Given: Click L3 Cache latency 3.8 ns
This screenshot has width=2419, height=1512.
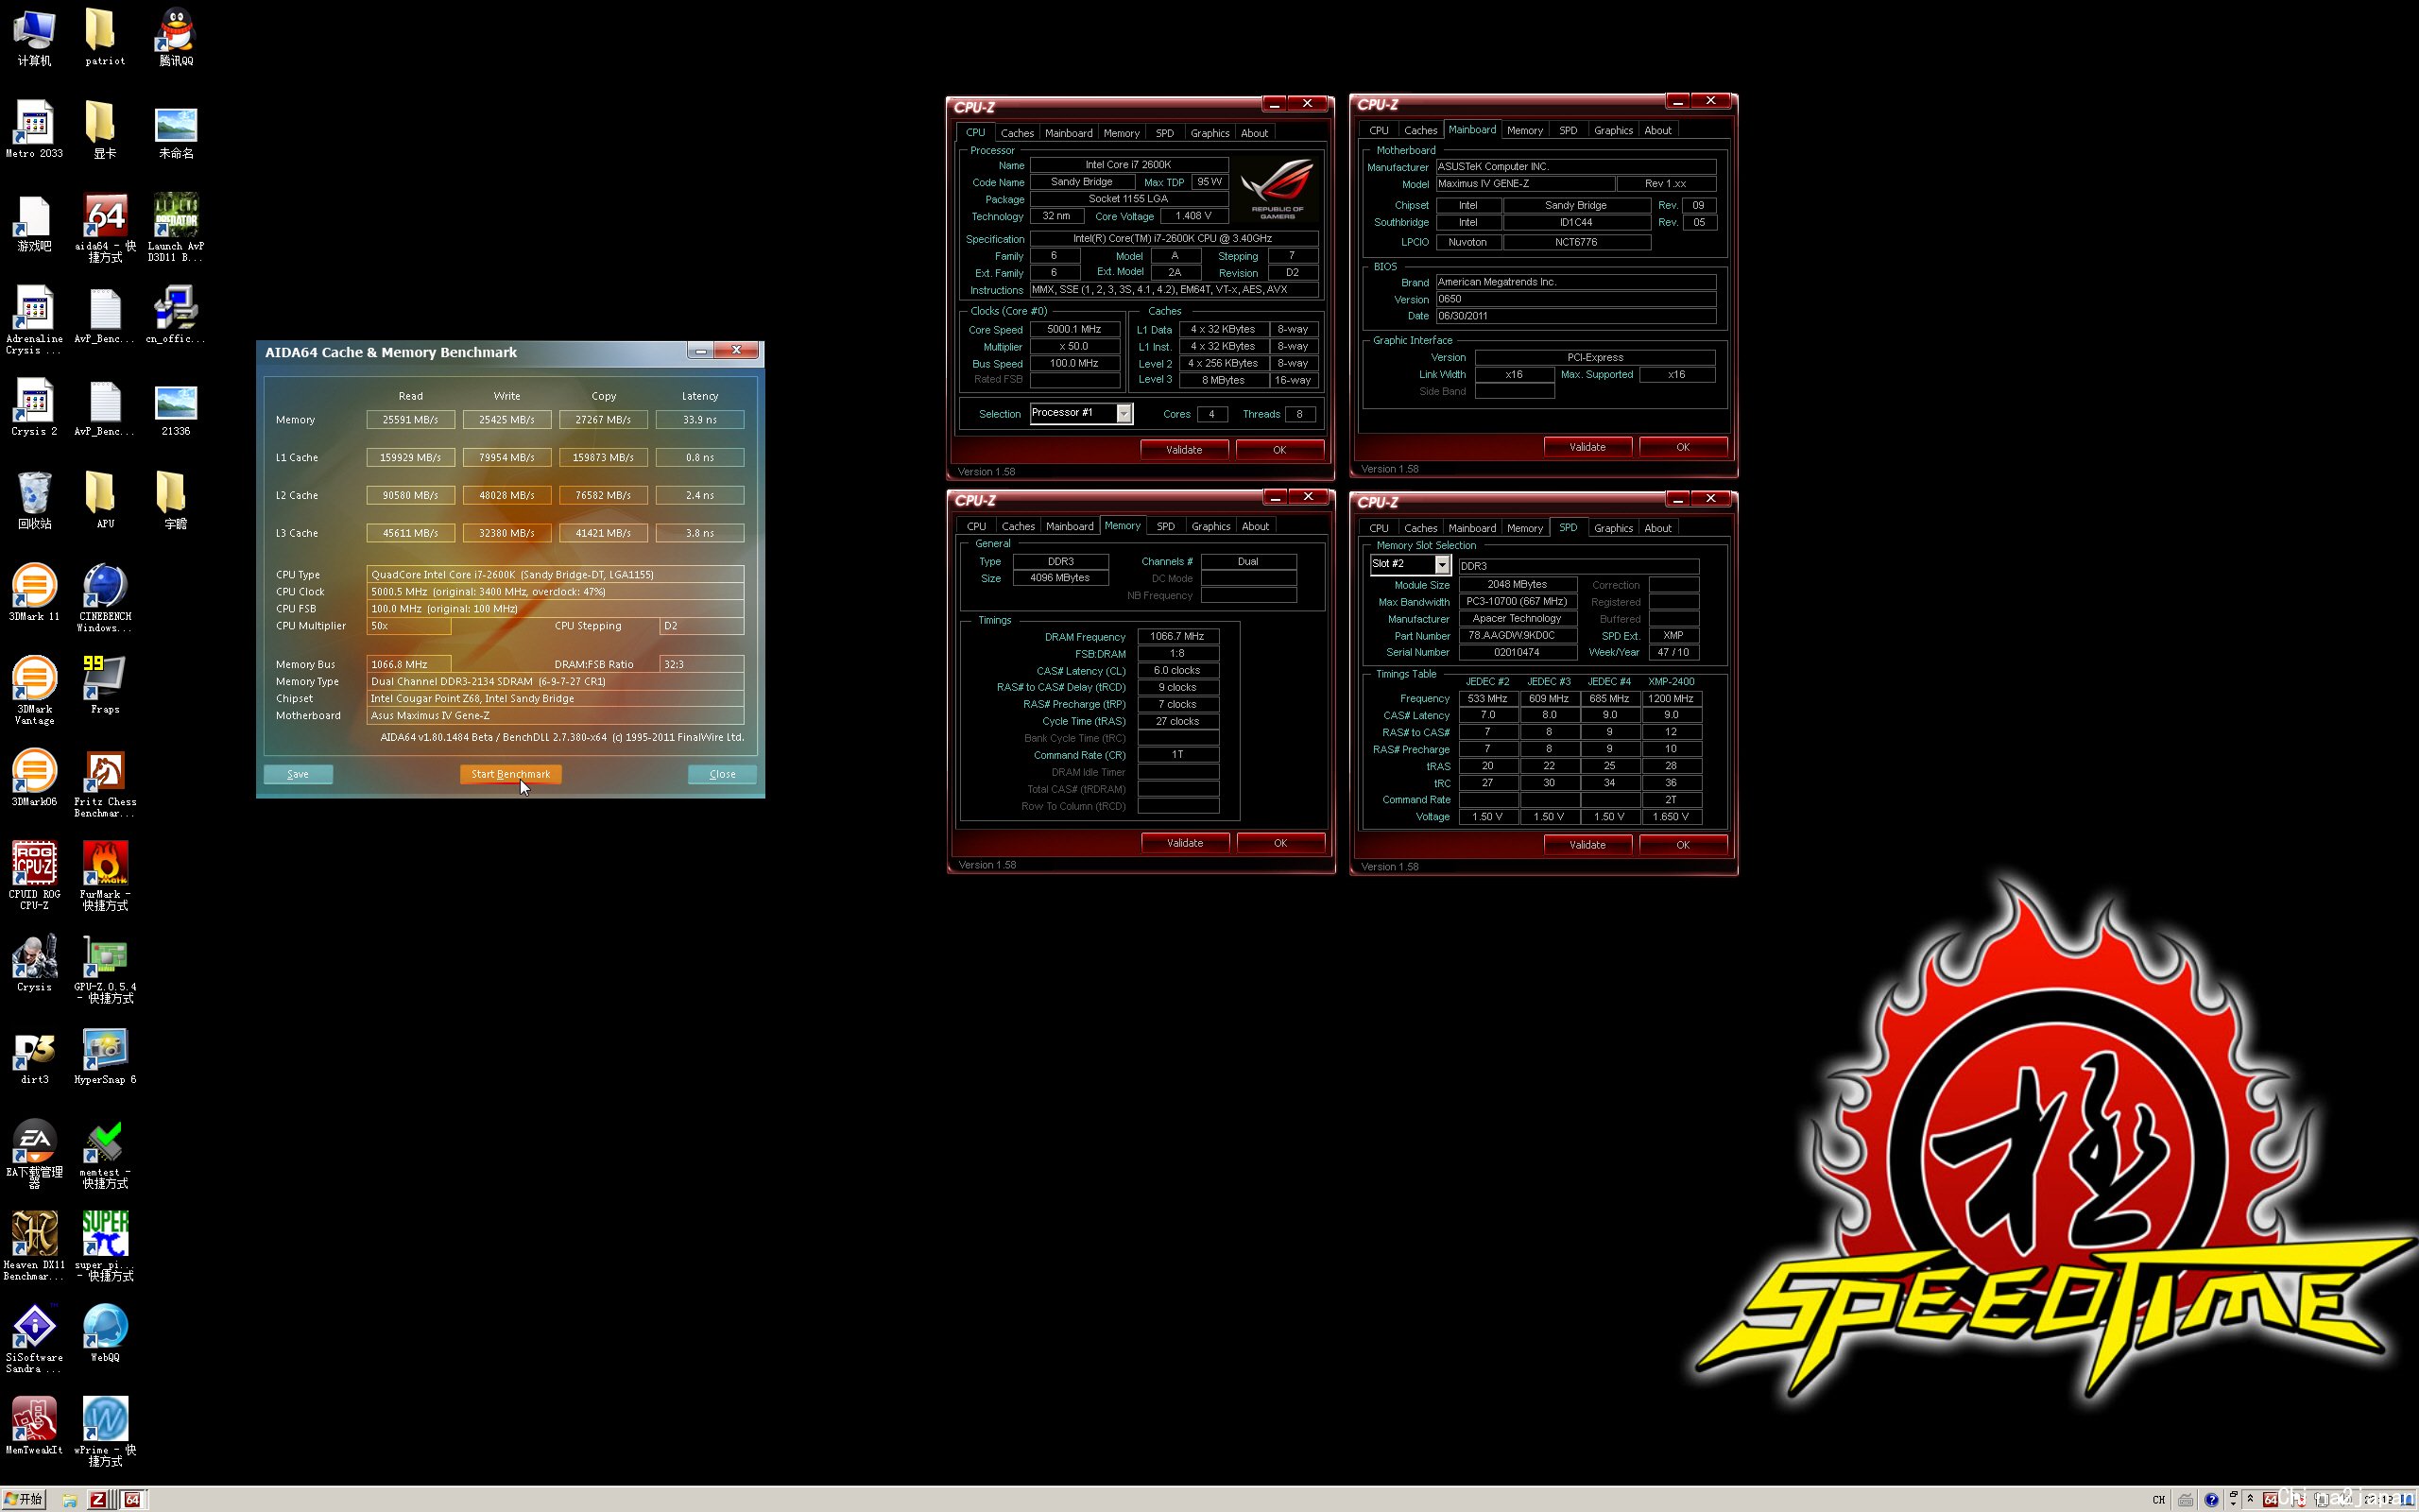Looking at the screenshot, I should point(699,533).
